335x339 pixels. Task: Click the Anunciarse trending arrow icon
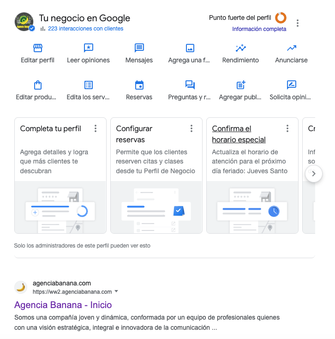(291, 48)
